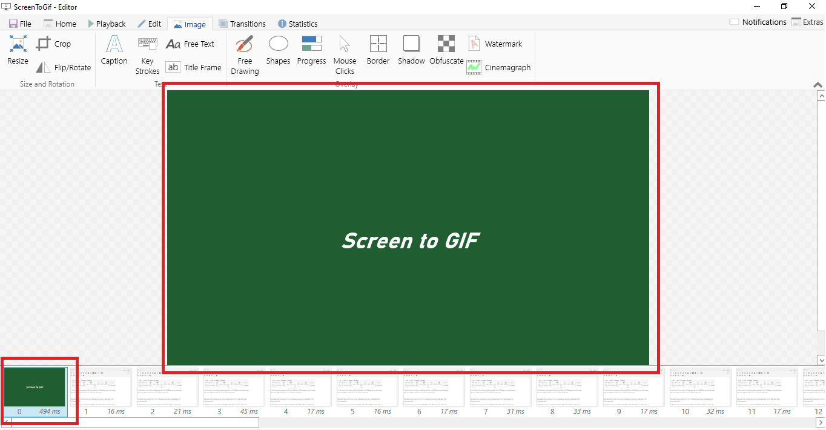
Task: Open the Extras menu
Action: [x=807, y=22]
